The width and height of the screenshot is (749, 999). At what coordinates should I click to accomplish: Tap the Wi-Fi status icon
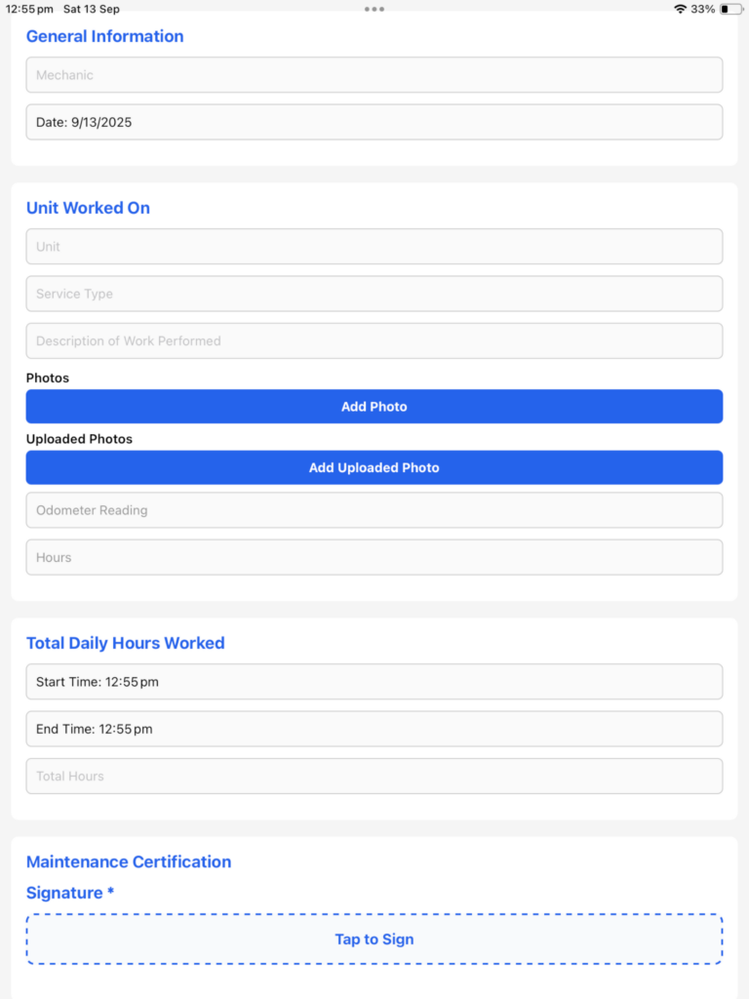pos(680,9)
